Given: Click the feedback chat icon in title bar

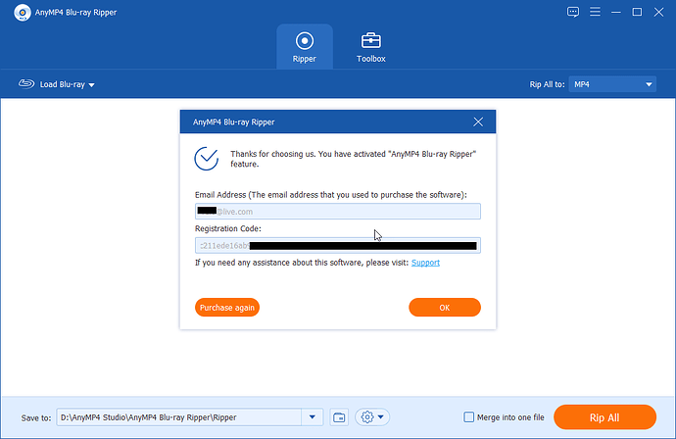Looking at the screenshot, I should click(573, 12).
